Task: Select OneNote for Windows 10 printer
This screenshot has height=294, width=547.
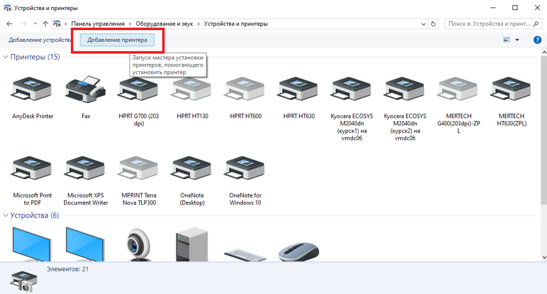Action: [245, 171]
